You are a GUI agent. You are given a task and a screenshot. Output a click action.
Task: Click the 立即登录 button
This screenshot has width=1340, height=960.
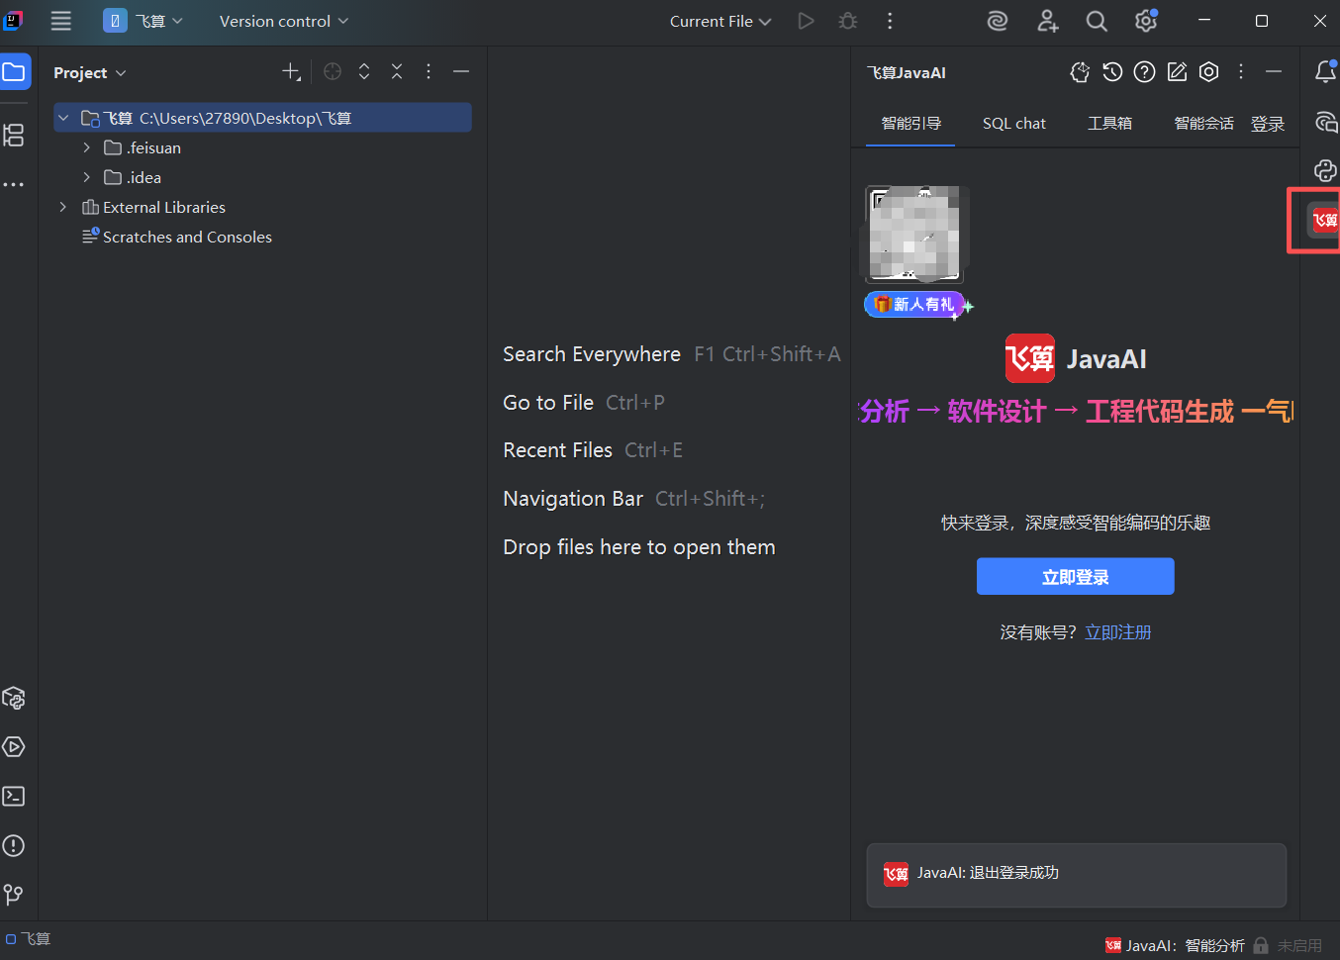click(1076, 577)
